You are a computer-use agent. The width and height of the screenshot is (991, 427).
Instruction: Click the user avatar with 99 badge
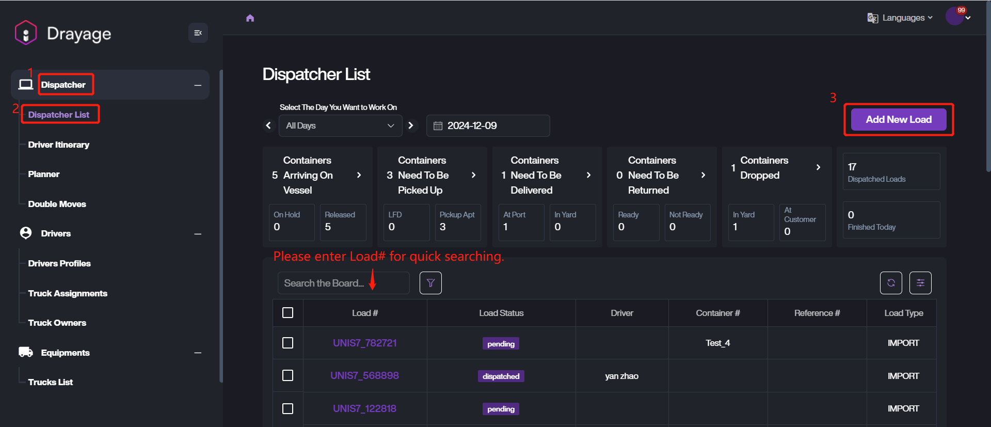[954, 17]
